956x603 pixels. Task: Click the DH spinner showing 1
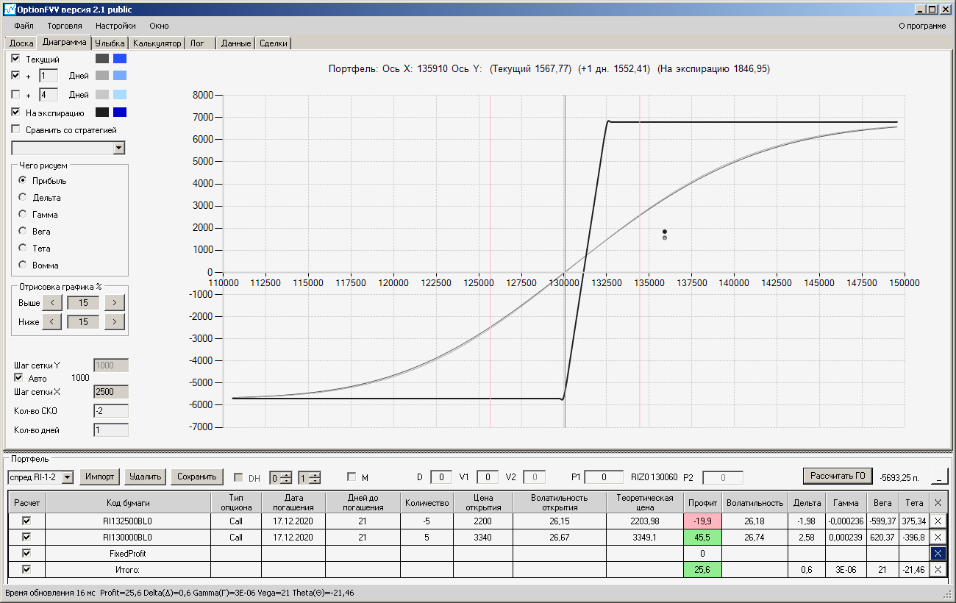309,477
